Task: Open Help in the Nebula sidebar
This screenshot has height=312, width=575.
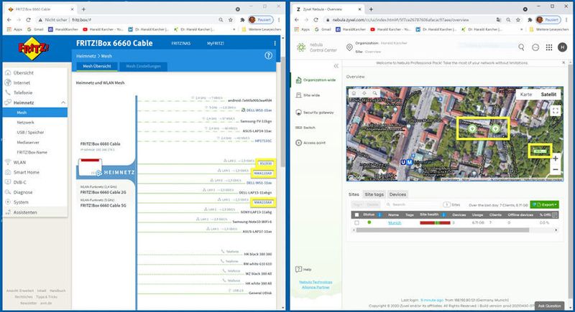Action: (x=303, y=270)
